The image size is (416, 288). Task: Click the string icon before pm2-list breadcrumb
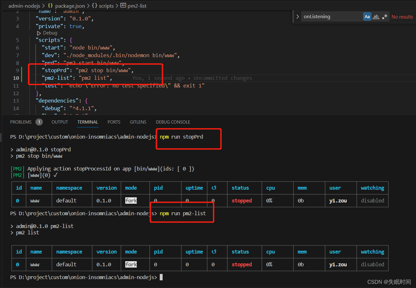pos(123,6)
